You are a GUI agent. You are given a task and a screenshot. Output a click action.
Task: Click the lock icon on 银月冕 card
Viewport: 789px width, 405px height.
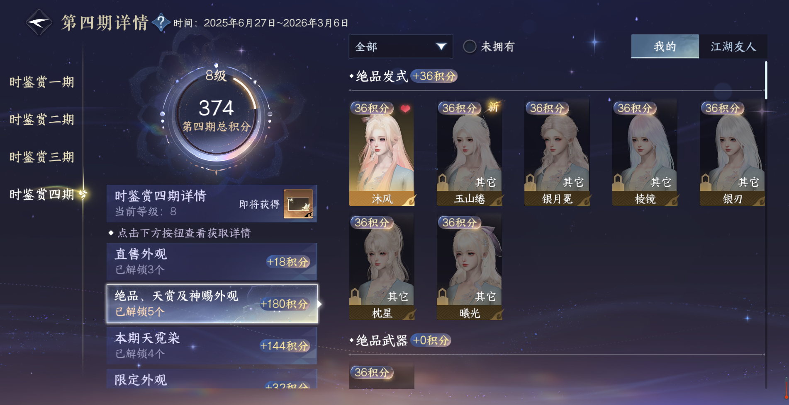tap(530, 181)
